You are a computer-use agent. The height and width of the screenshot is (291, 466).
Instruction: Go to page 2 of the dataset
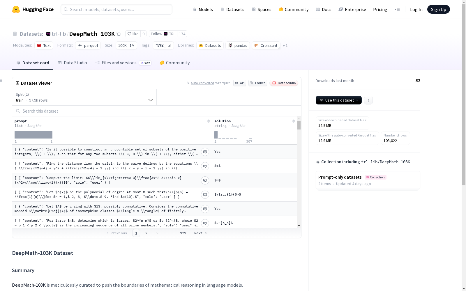click(146, 233)
